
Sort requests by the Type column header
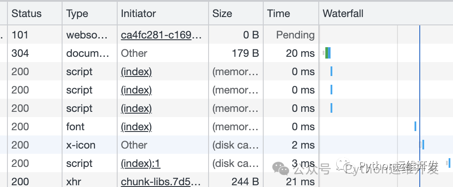pos(77,14)
